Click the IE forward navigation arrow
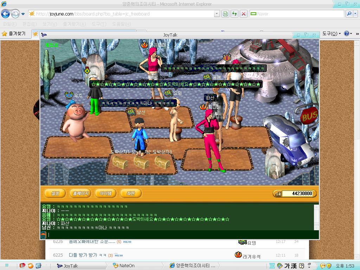 [x=15, y=14]
